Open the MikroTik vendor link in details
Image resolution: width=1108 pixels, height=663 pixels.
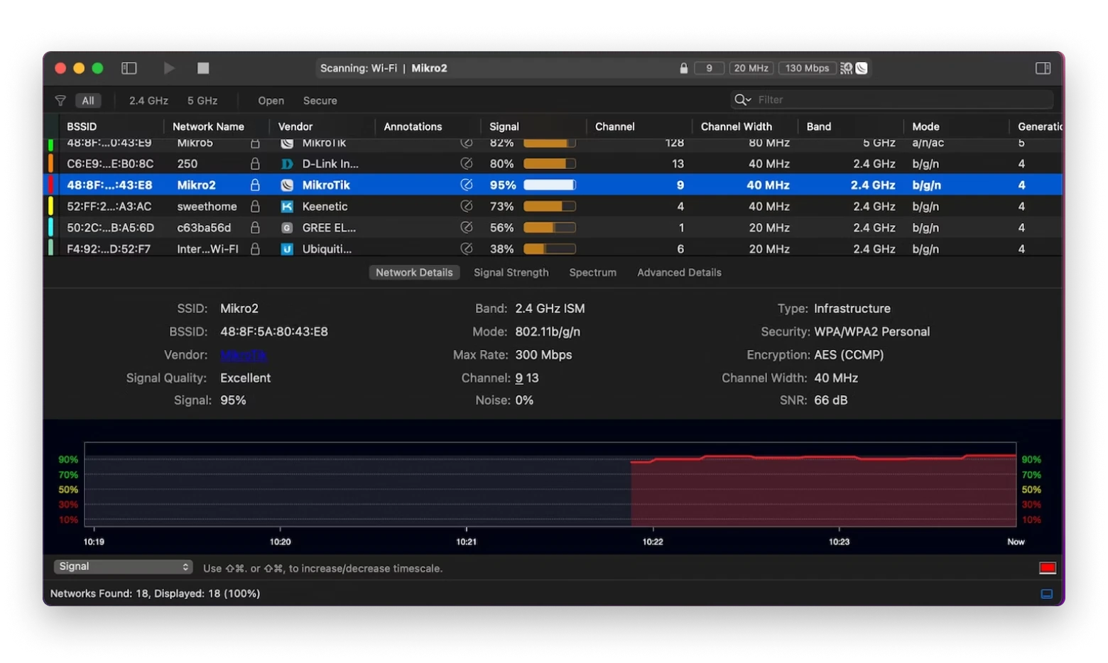point(244,355)
